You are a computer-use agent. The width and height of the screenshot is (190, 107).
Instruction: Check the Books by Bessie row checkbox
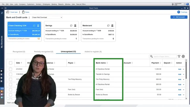11,95
